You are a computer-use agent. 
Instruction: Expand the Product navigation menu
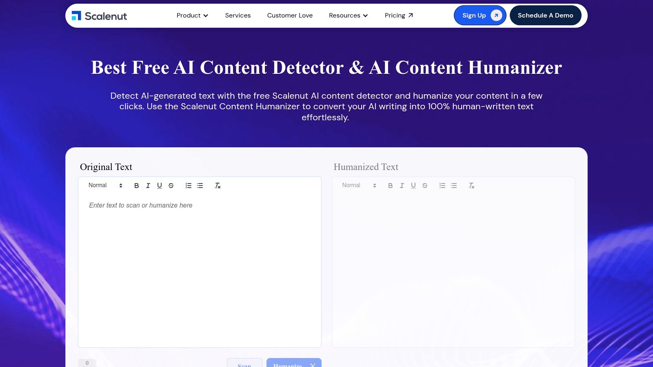[x=192, y=15]
